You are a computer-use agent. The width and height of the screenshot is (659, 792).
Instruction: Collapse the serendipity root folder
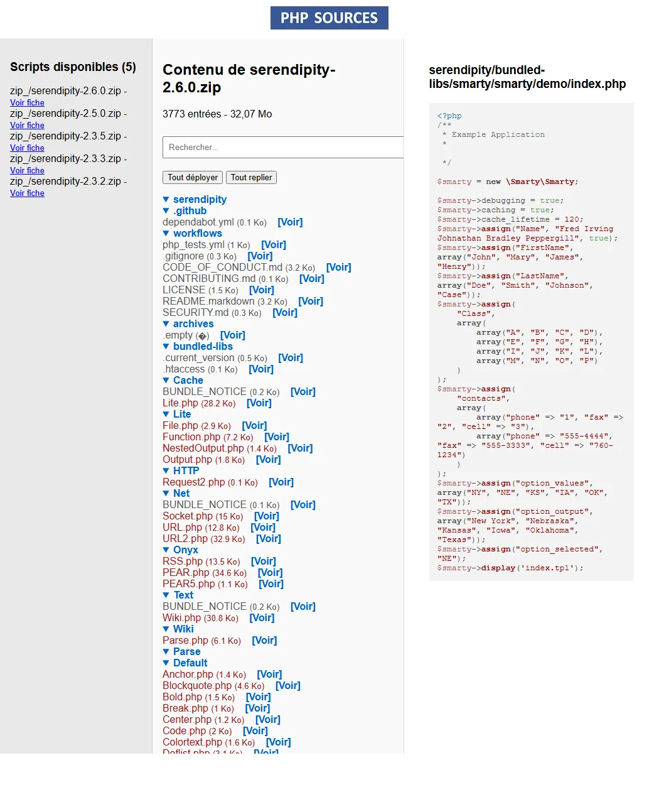click(194, 200)
